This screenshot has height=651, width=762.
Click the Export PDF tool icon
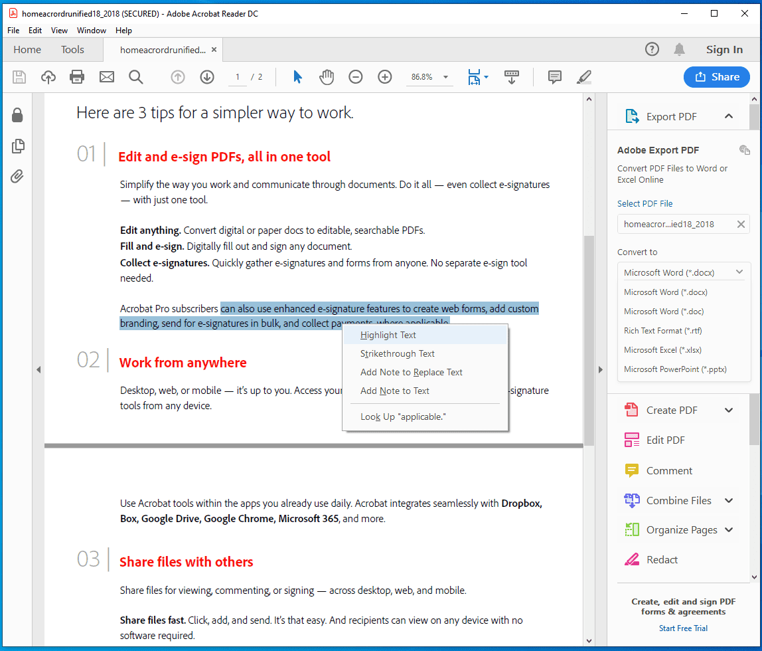(x=632, y=117)
